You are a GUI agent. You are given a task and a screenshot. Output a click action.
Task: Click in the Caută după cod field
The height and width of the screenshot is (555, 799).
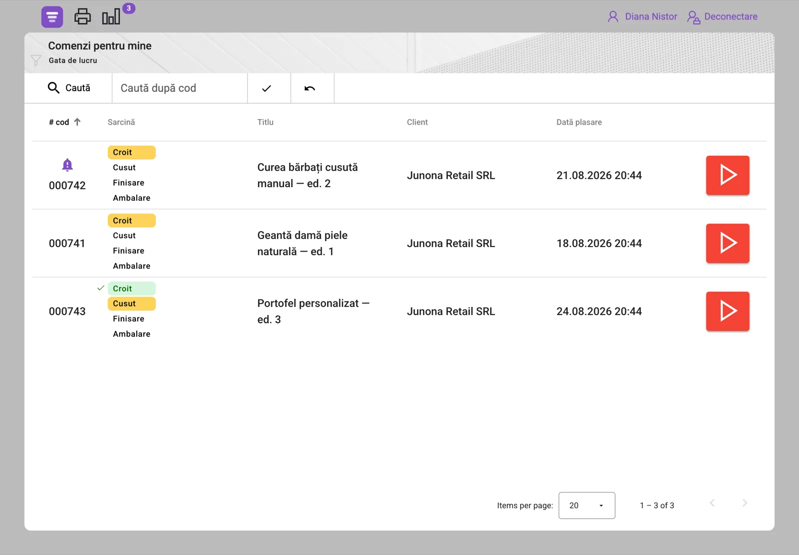pyautogui.click(x=180, y=88)
